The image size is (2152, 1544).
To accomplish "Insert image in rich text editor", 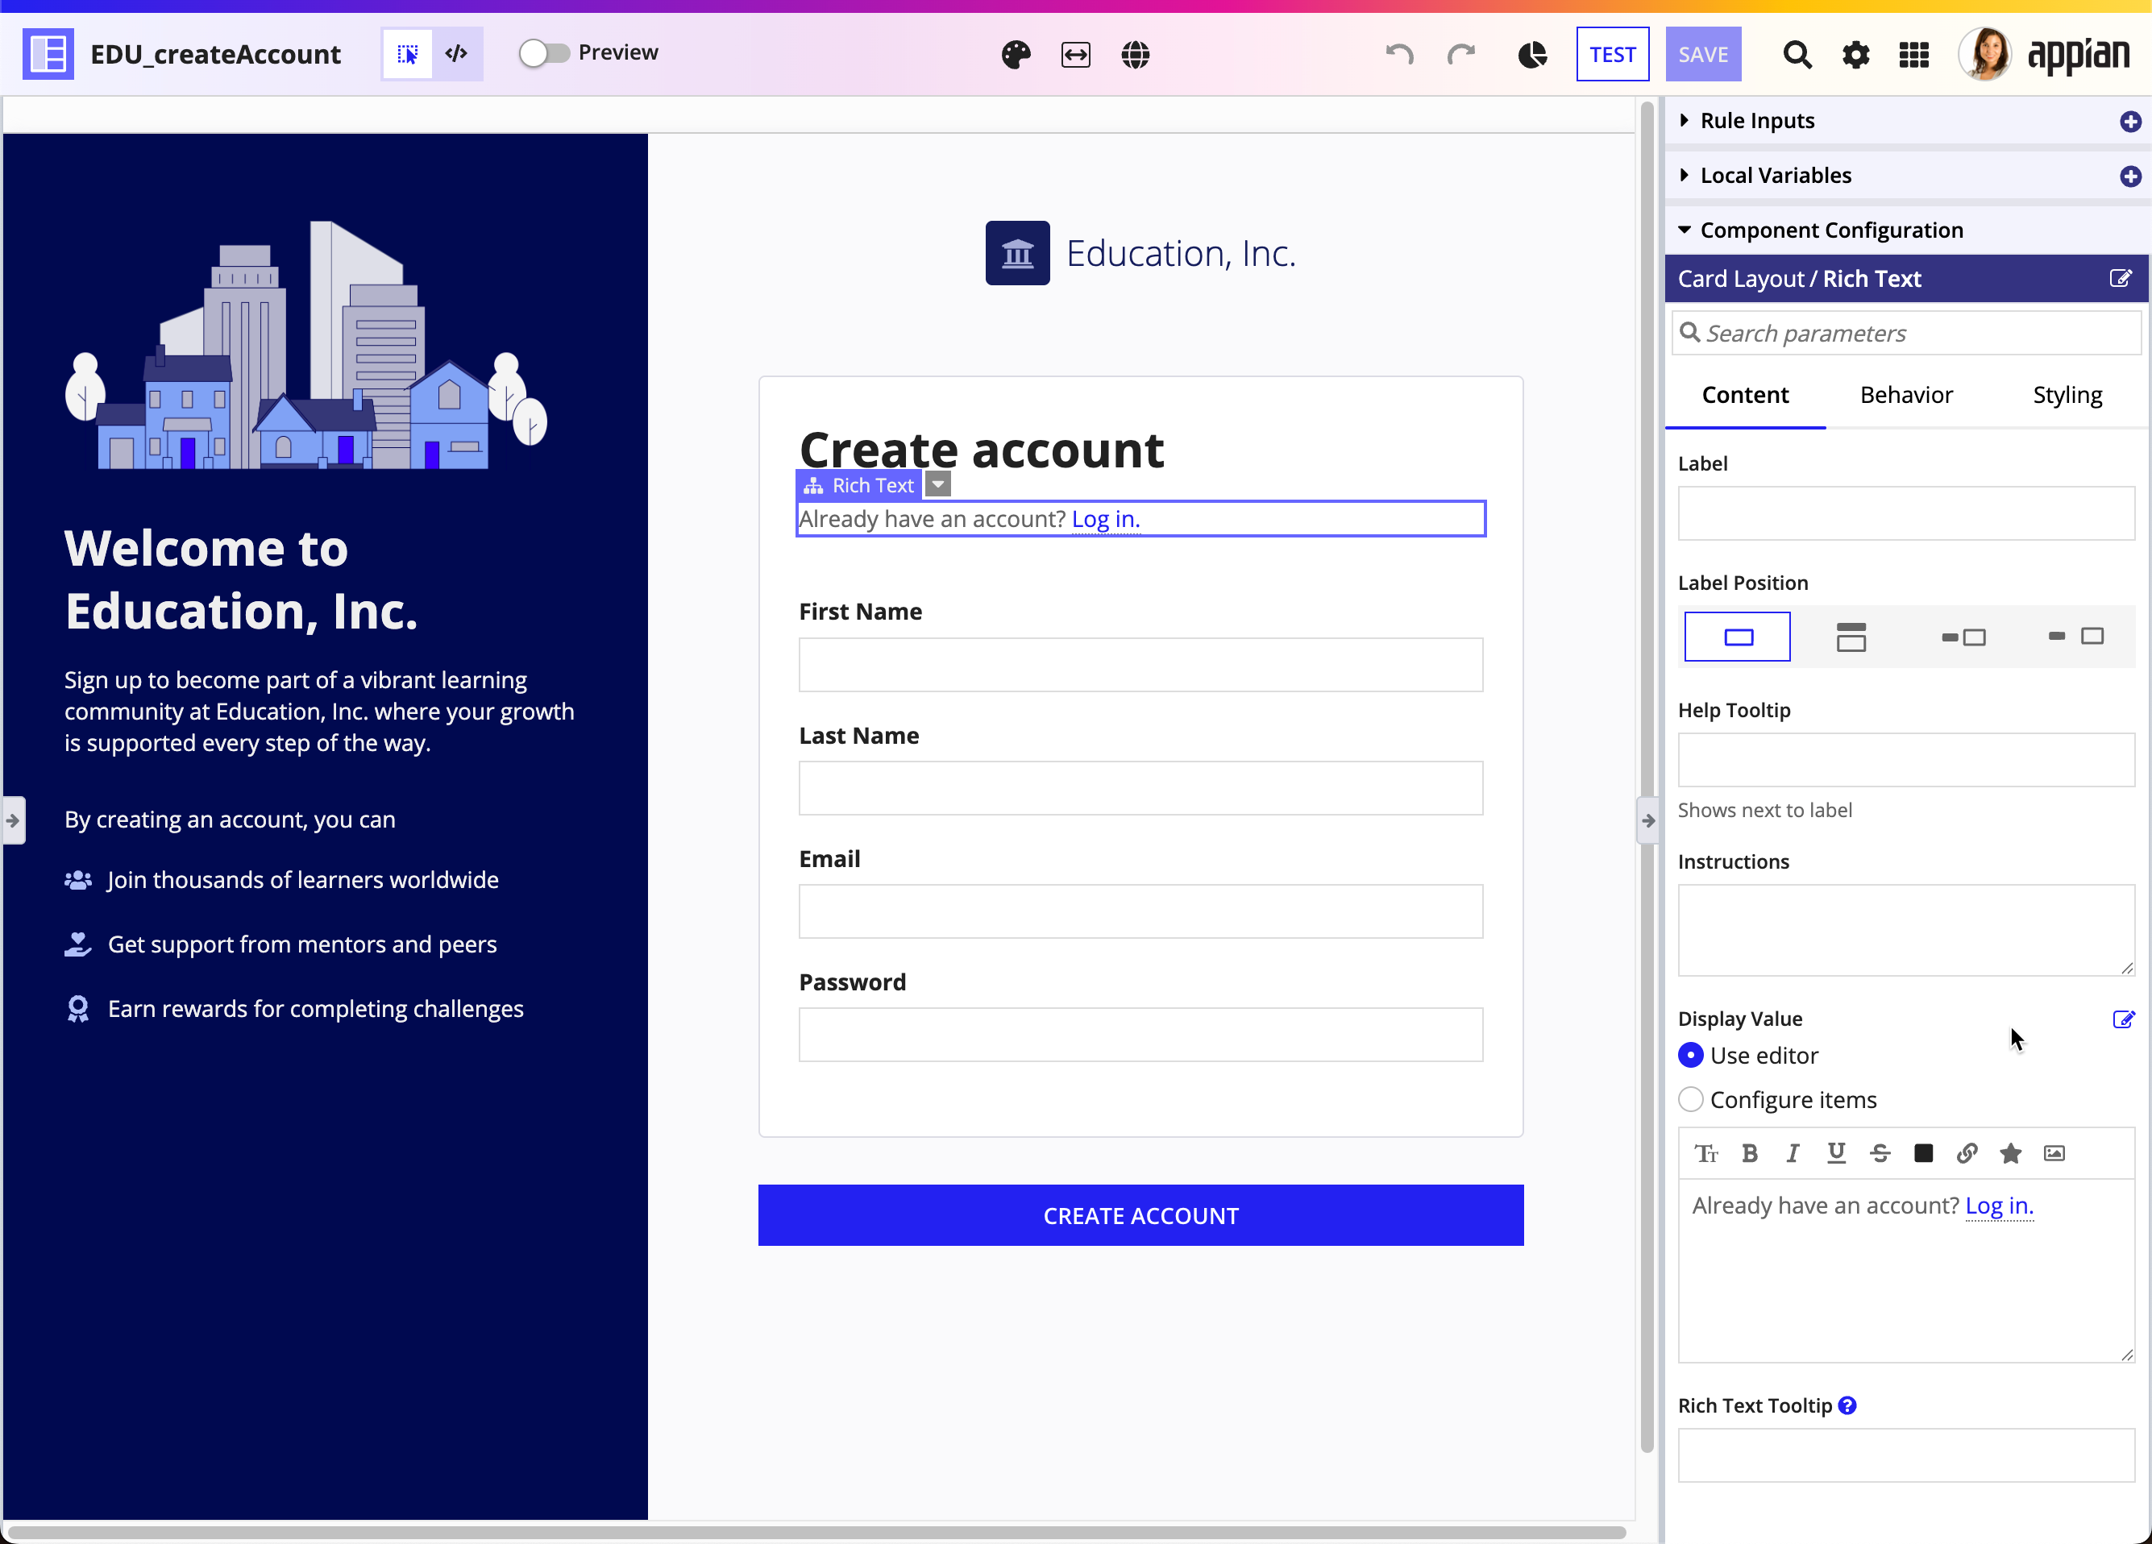I will click(x=2054, y=1153).
